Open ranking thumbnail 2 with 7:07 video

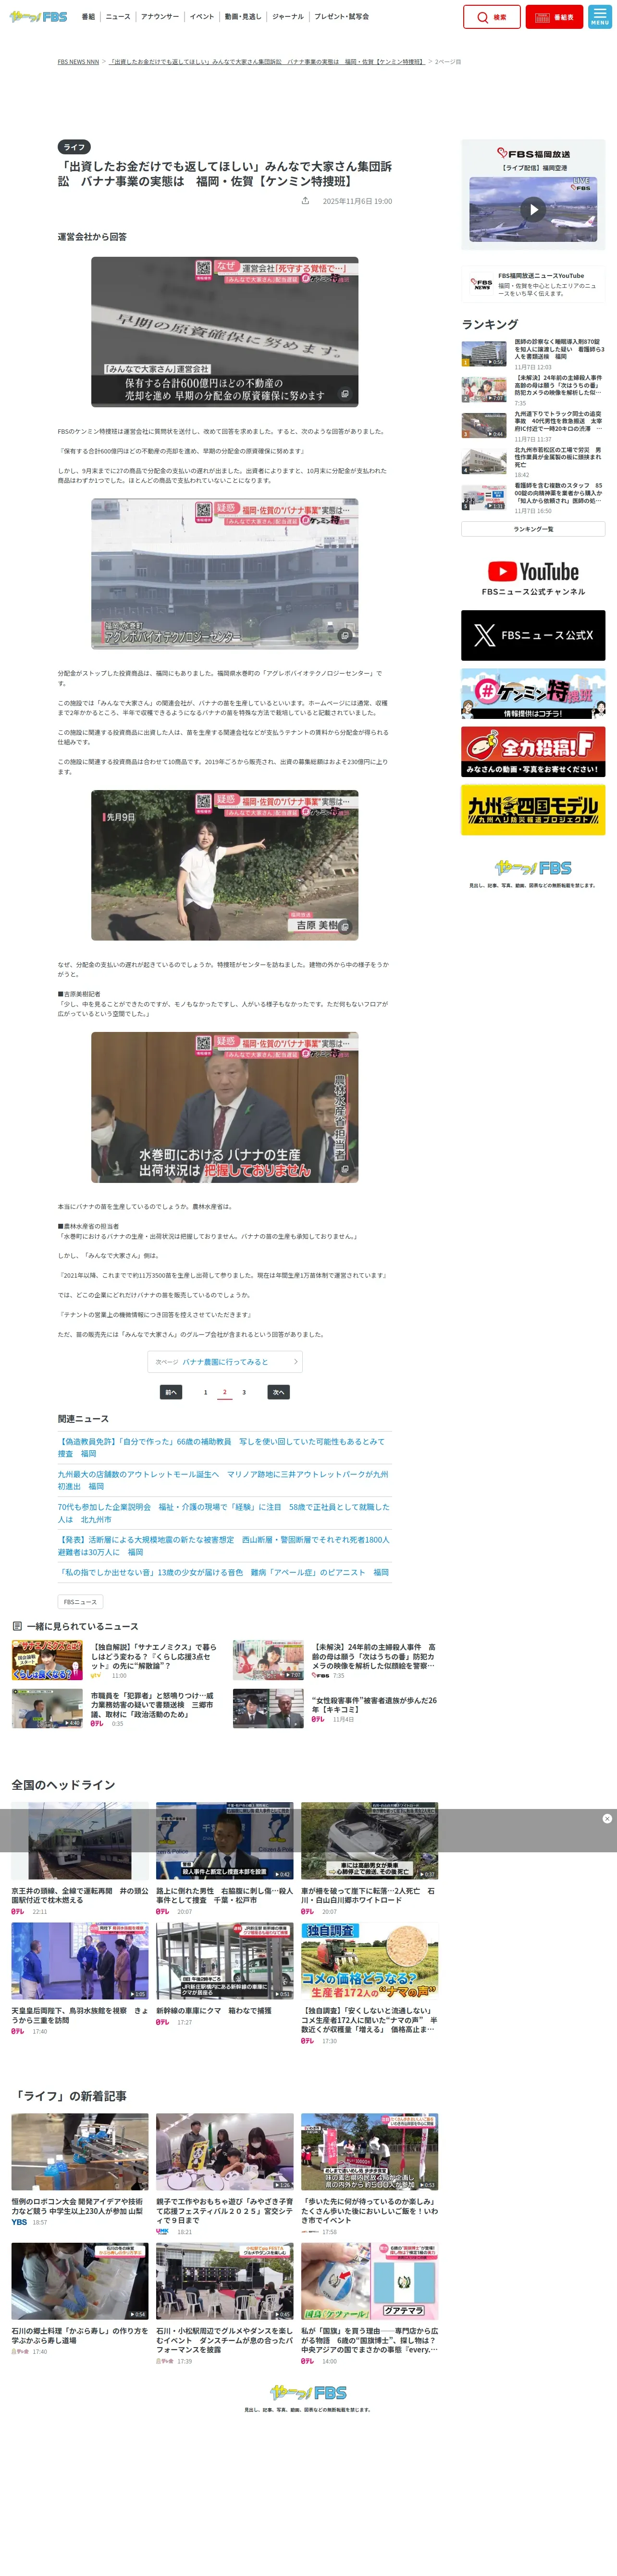tap(484, 390)
